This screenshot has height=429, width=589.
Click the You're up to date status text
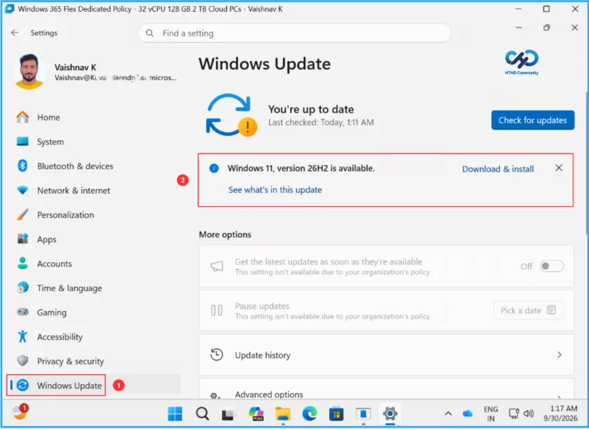311,109
